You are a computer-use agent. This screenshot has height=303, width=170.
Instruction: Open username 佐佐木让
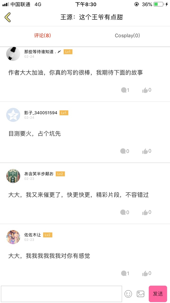[x=33, y=235]
